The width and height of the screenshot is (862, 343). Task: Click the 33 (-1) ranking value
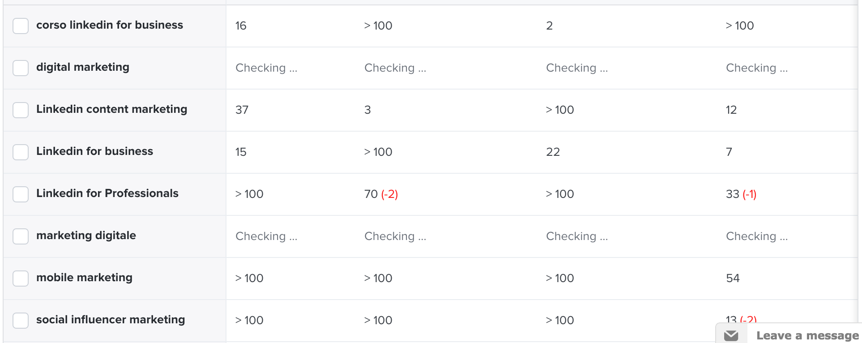click(x=741, y=194)
